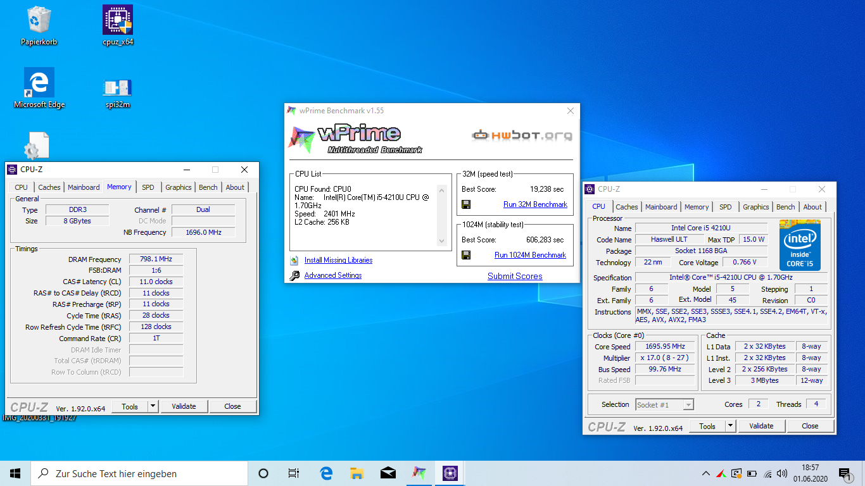Click Close button in right CPU-Z window
865x486 pixels.
coord(810,426)
